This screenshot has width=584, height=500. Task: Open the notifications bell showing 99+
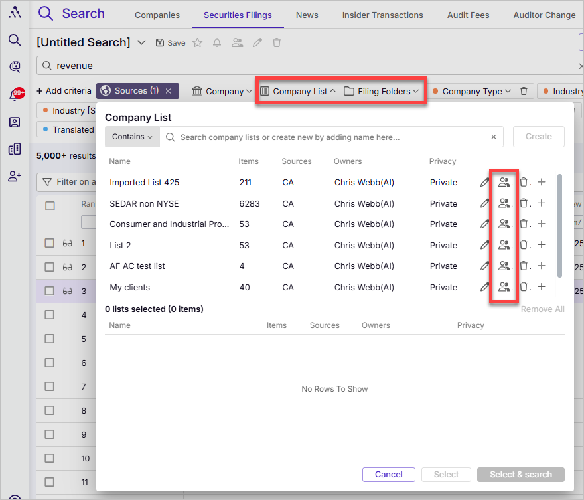point(15,94)
